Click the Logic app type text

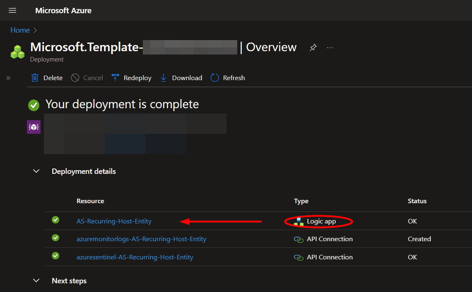321,221
